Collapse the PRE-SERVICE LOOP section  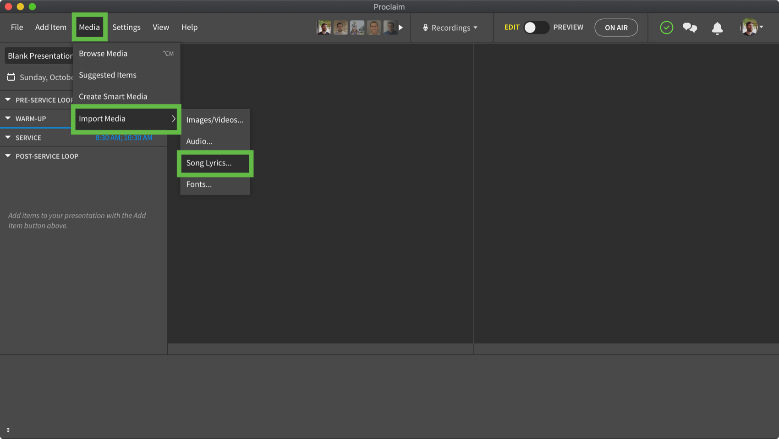8,100
